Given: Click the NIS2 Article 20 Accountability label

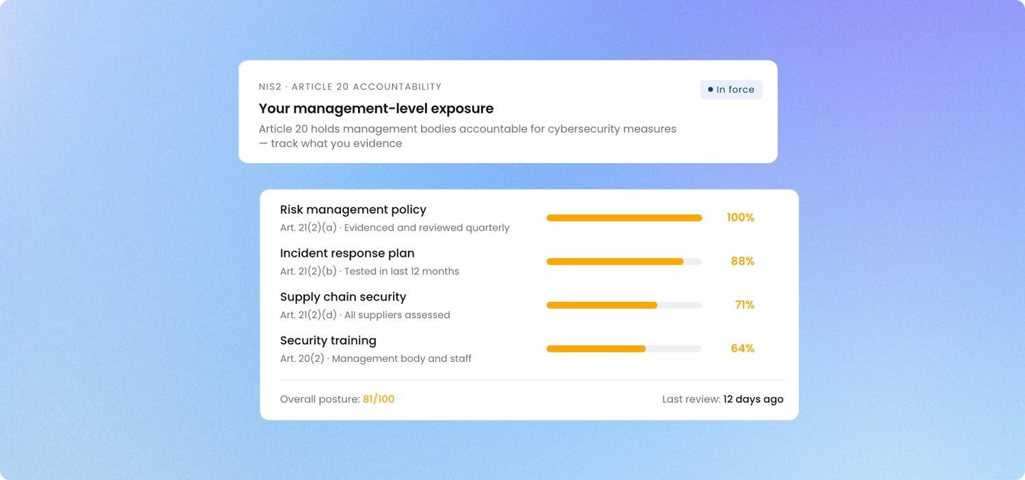Looking at the screenshot, I should [x=350, y=87].
